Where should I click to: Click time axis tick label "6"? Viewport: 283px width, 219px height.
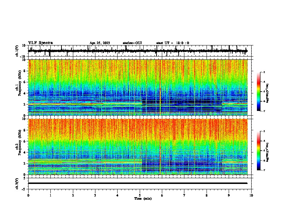click(162, 195)
